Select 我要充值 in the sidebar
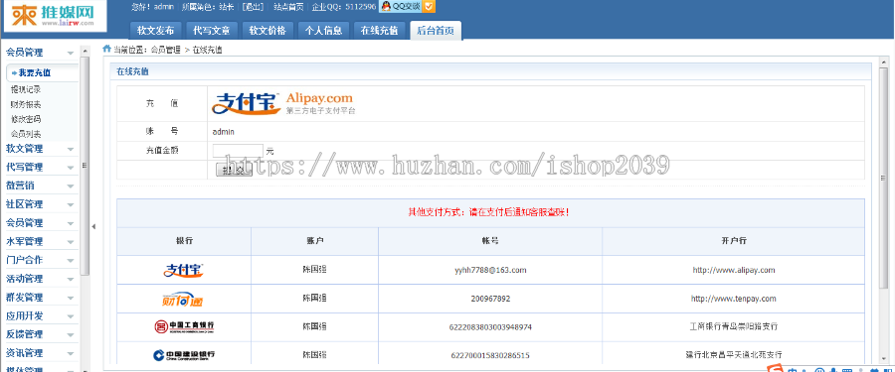The image size is (895, 372). (x=35, y=73)
